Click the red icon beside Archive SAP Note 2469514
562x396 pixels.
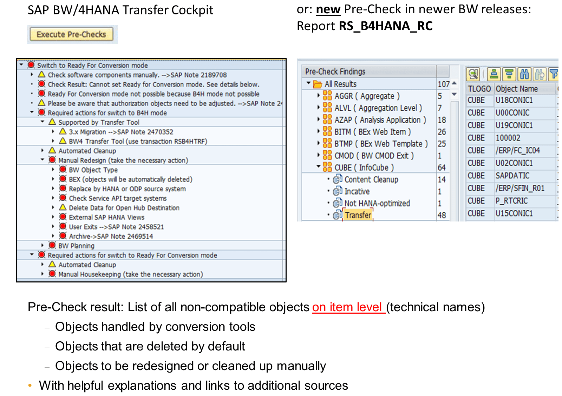[x=63, y=235]
